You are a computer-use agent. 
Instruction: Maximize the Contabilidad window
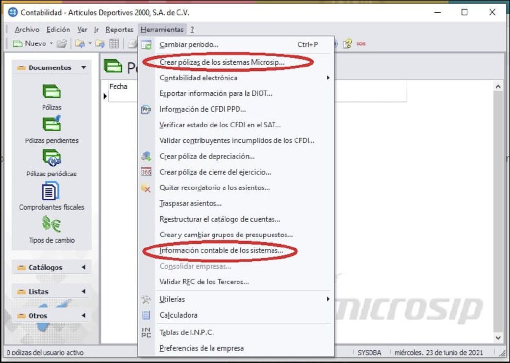pos(465,12)
